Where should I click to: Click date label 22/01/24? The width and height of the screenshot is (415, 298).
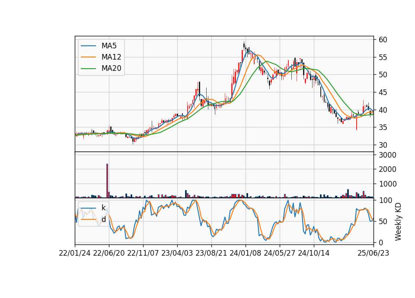[75, 253]
